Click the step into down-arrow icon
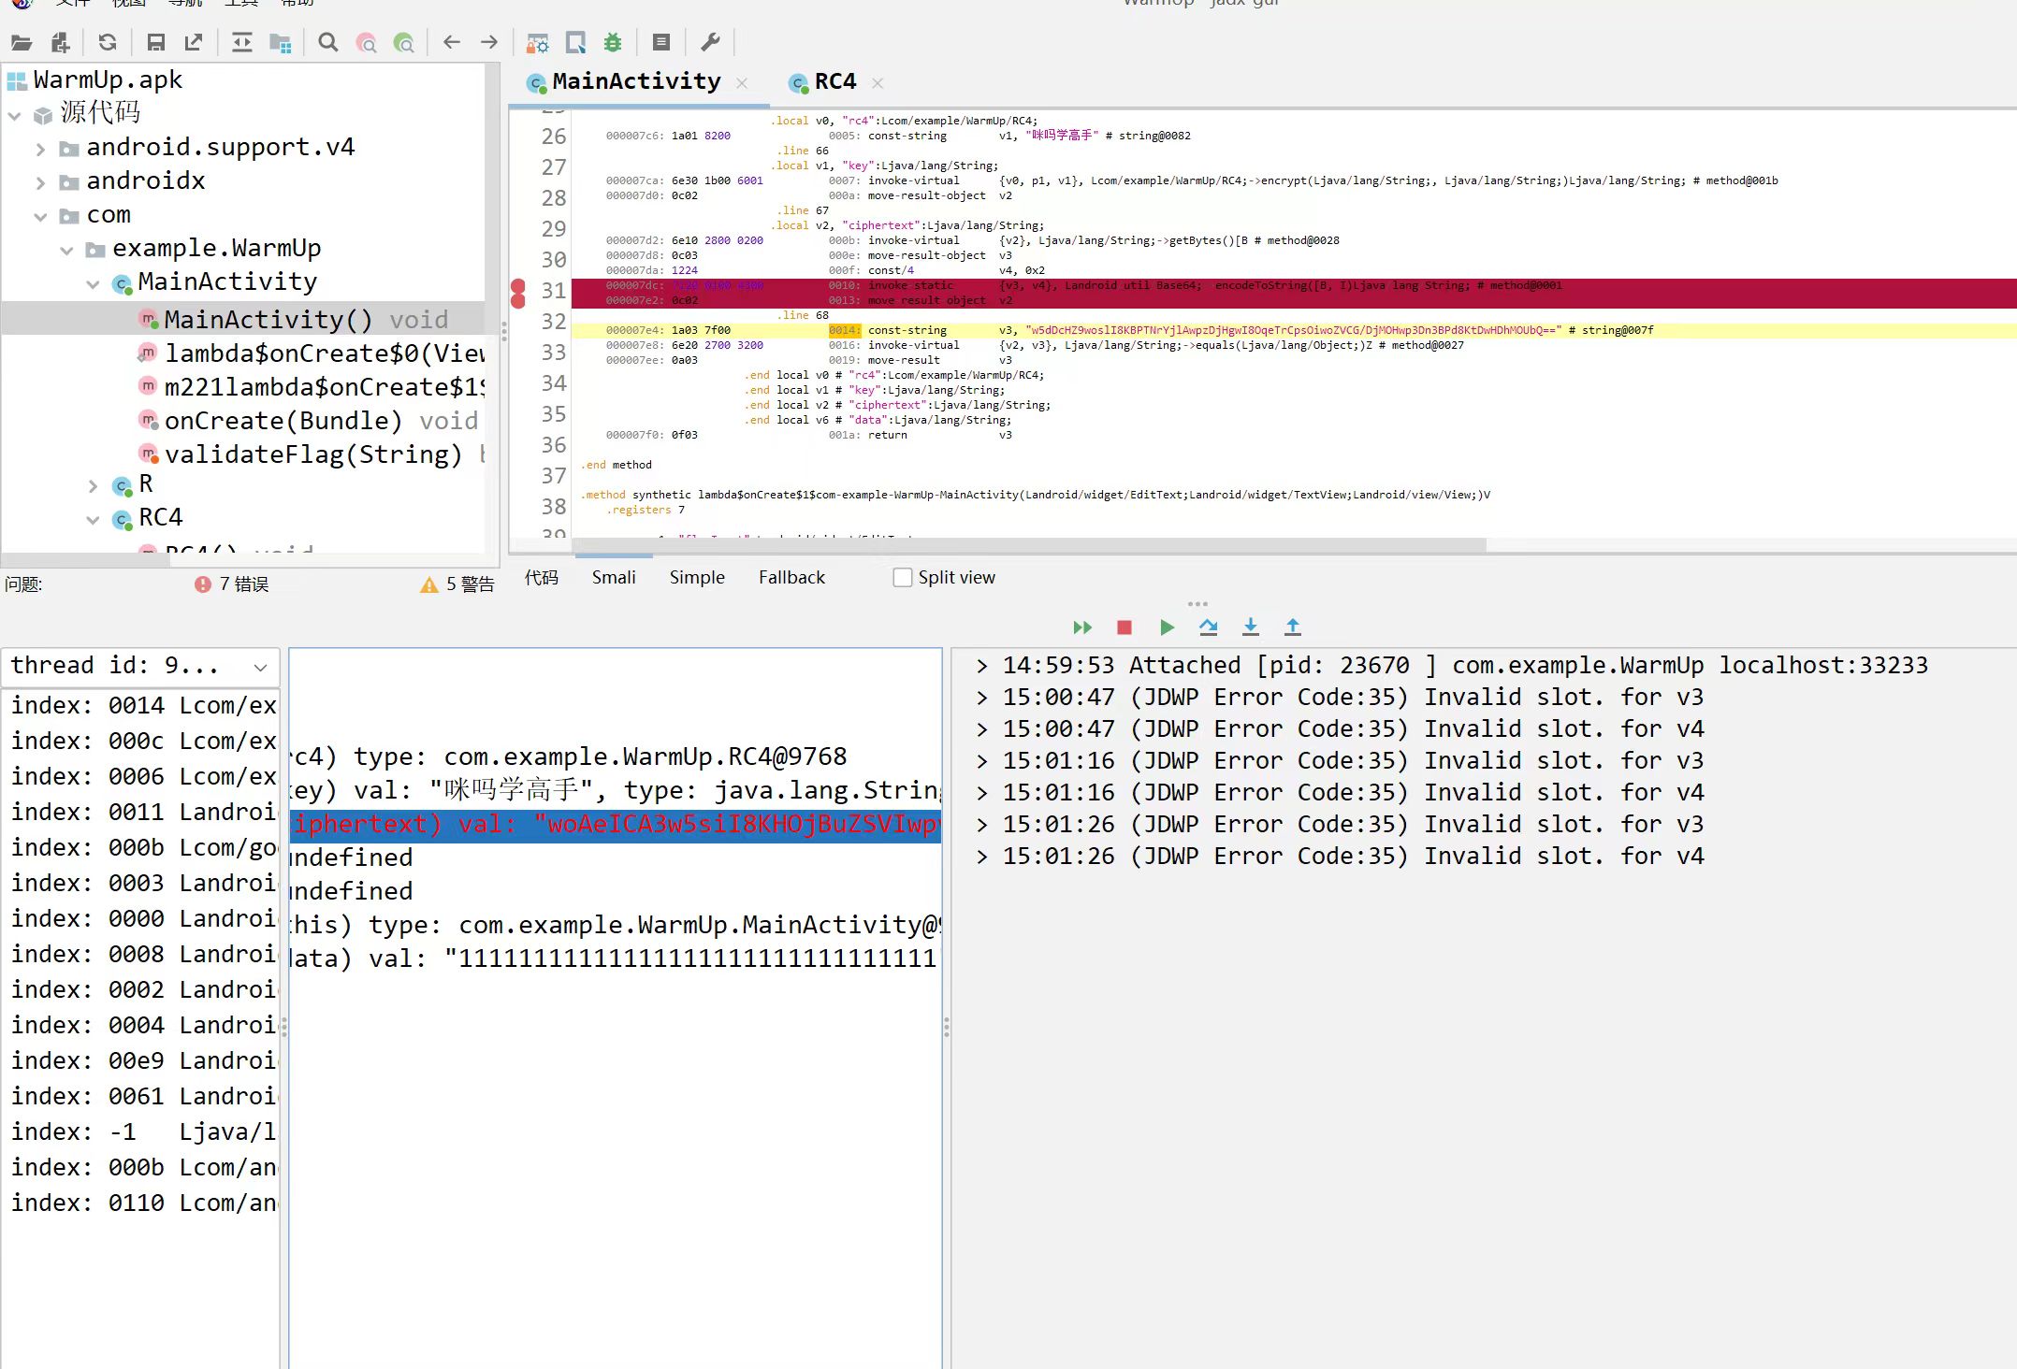 1251,627
